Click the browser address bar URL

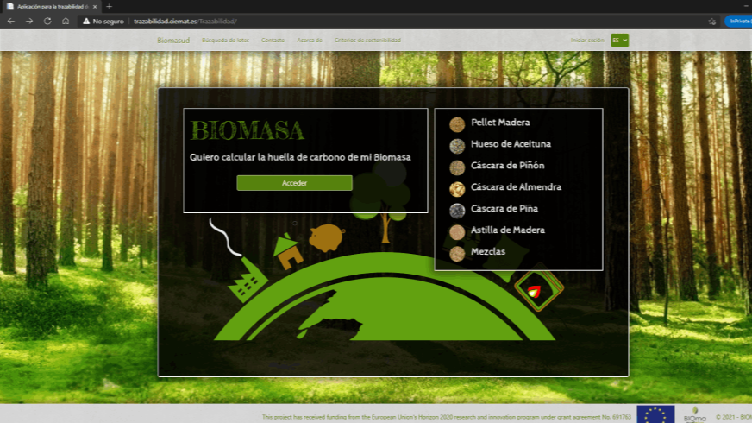(185, 21)
